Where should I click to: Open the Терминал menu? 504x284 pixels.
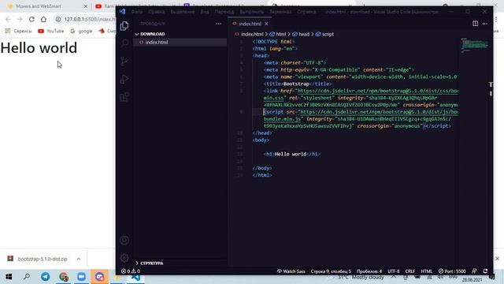point(280,12)
